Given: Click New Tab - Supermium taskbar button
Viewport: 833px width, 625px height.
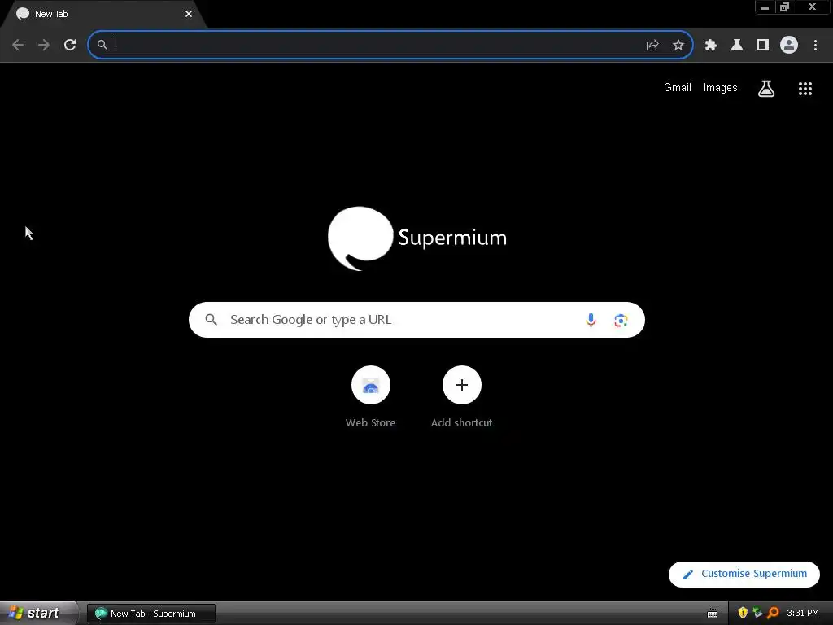Looking at the screenshot, I should point(150,614).
